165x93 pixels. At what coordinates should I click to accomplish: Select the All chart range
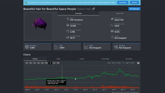click(x=58, y=63)
